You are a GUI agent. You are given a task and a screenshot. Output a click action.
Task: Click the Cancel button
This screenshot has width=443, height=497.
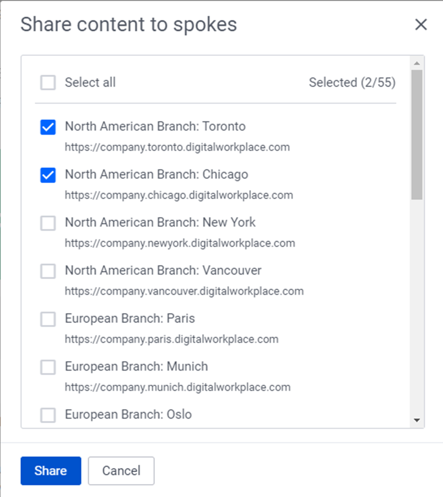[x=121, y=470]
